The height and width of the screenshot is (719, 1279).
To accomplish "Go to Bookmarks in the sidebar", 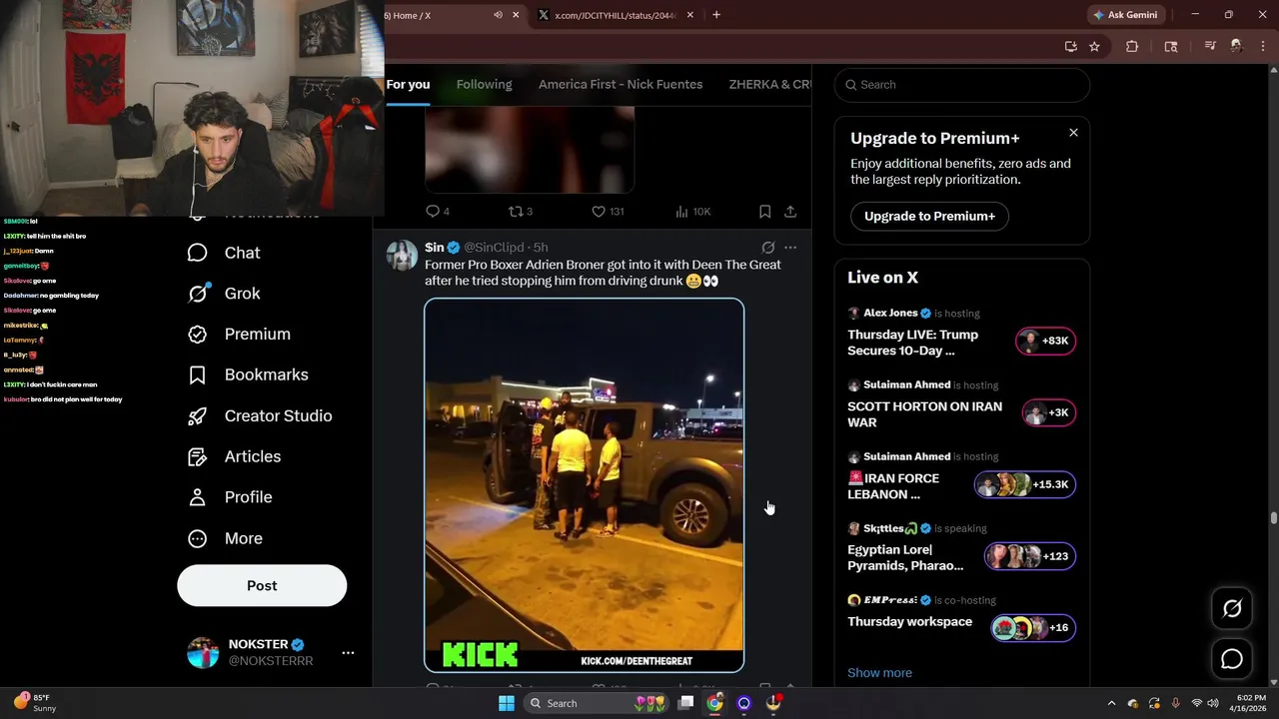I will click(248, 374).
